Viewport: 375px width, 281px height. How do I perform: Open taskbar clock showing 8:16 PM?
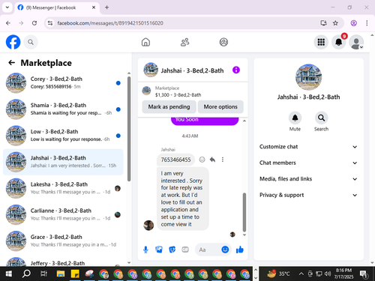click(343, 274)
